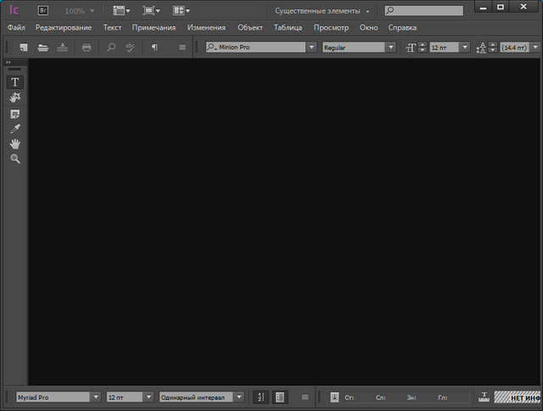Open the Файл menu
The height and width of the screenshot is (411, 543).
[16, 28]
